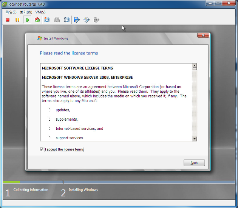Screen dimensions: 238x208
Task: Revert to the previous snapshot
Action: tap(57, 20)
